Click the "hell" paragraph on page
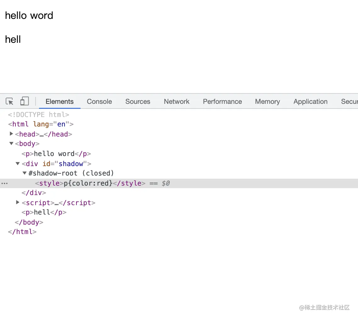Screen dimensions: 358x319 click(x=13, y=39)
